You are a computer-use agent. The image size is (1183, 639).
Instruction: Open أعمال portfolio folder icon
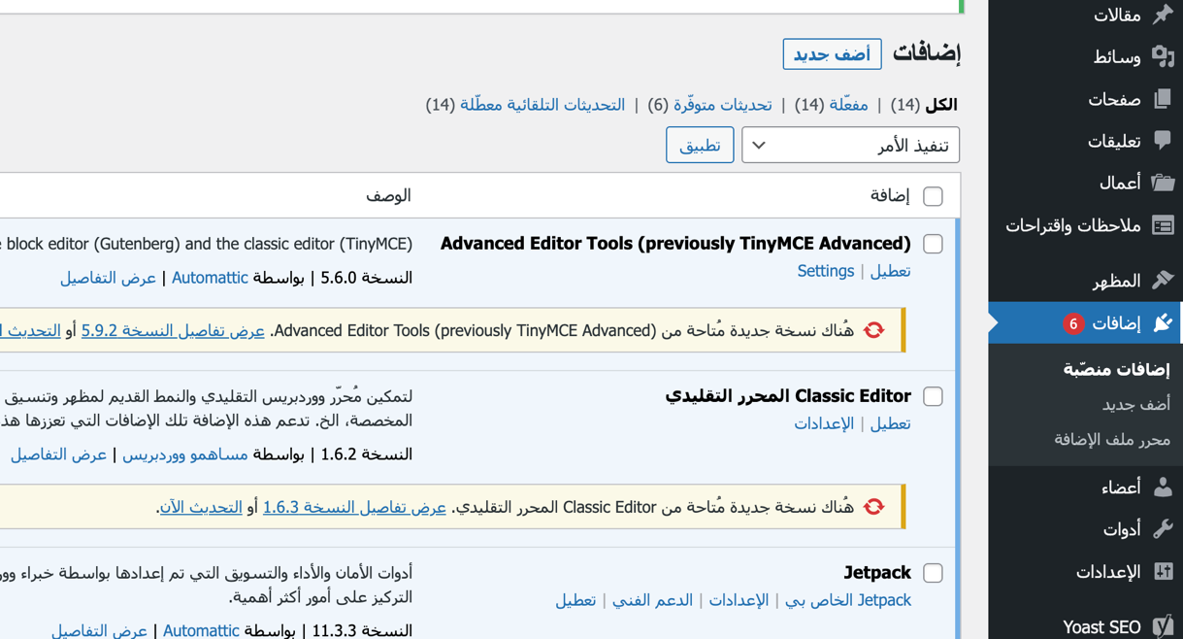pos(1162,183)
